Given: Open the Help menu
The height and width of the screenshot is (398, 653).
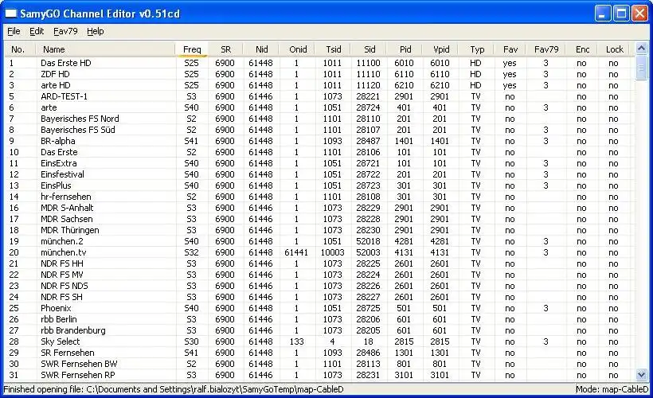Looking at the screenshot, I should click(x=96, y=31).
